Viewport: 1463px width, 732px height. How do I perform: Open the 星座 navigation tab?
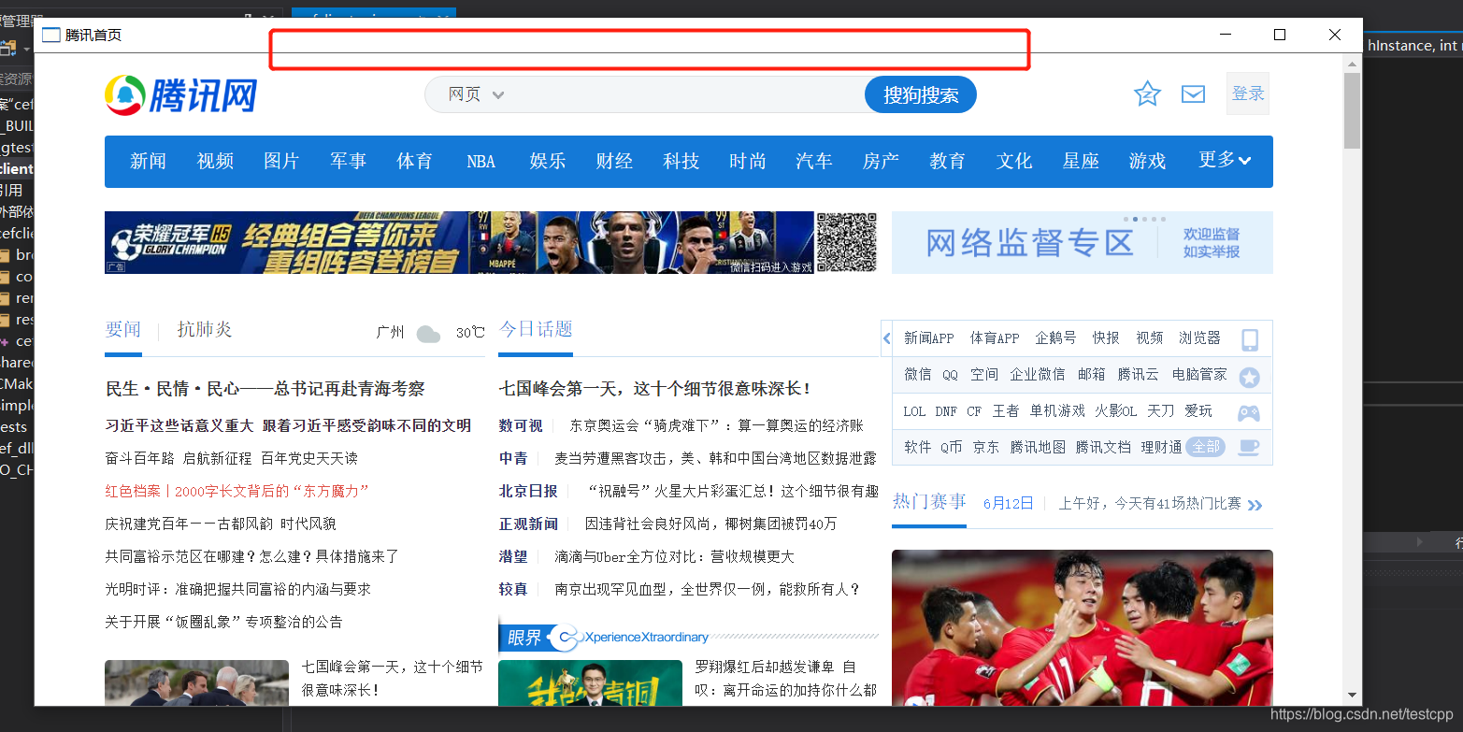pyautogui.click(x=1081, y=161)
